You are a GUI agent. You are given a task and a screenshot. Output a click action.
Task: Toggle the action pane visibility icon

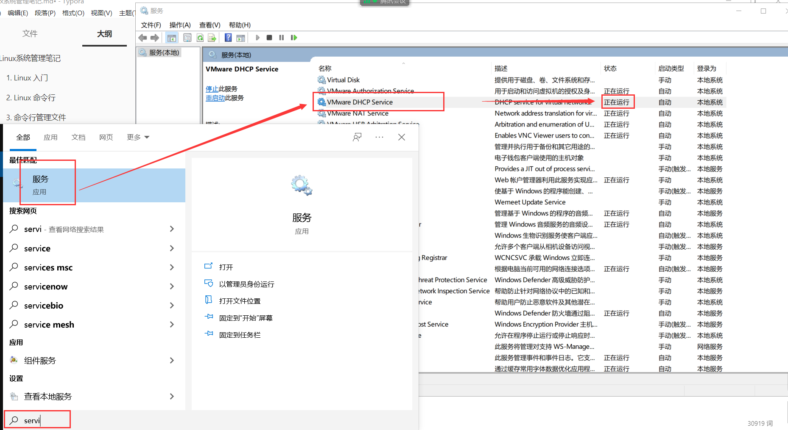click(240, 38)
